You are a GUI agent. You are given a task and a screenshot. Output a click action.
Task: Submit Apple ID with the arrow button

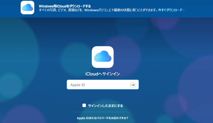pos(133,85)
